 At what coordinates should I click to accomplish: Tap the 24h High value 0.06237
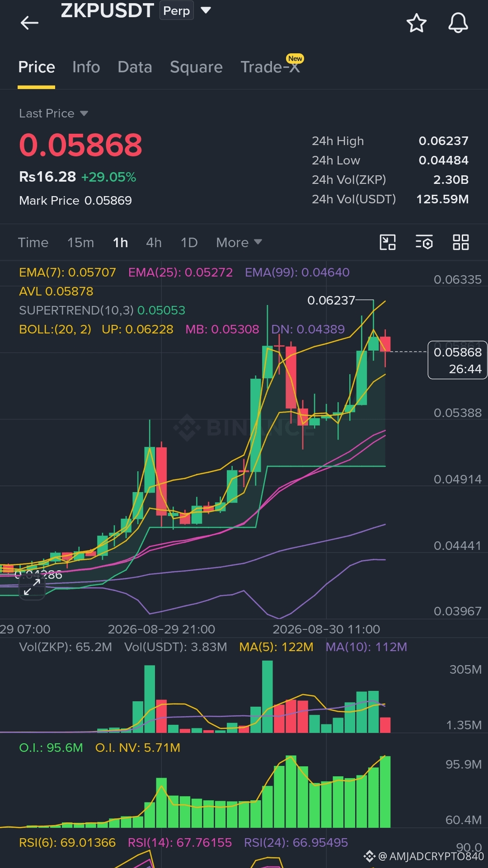click(443, 141)
